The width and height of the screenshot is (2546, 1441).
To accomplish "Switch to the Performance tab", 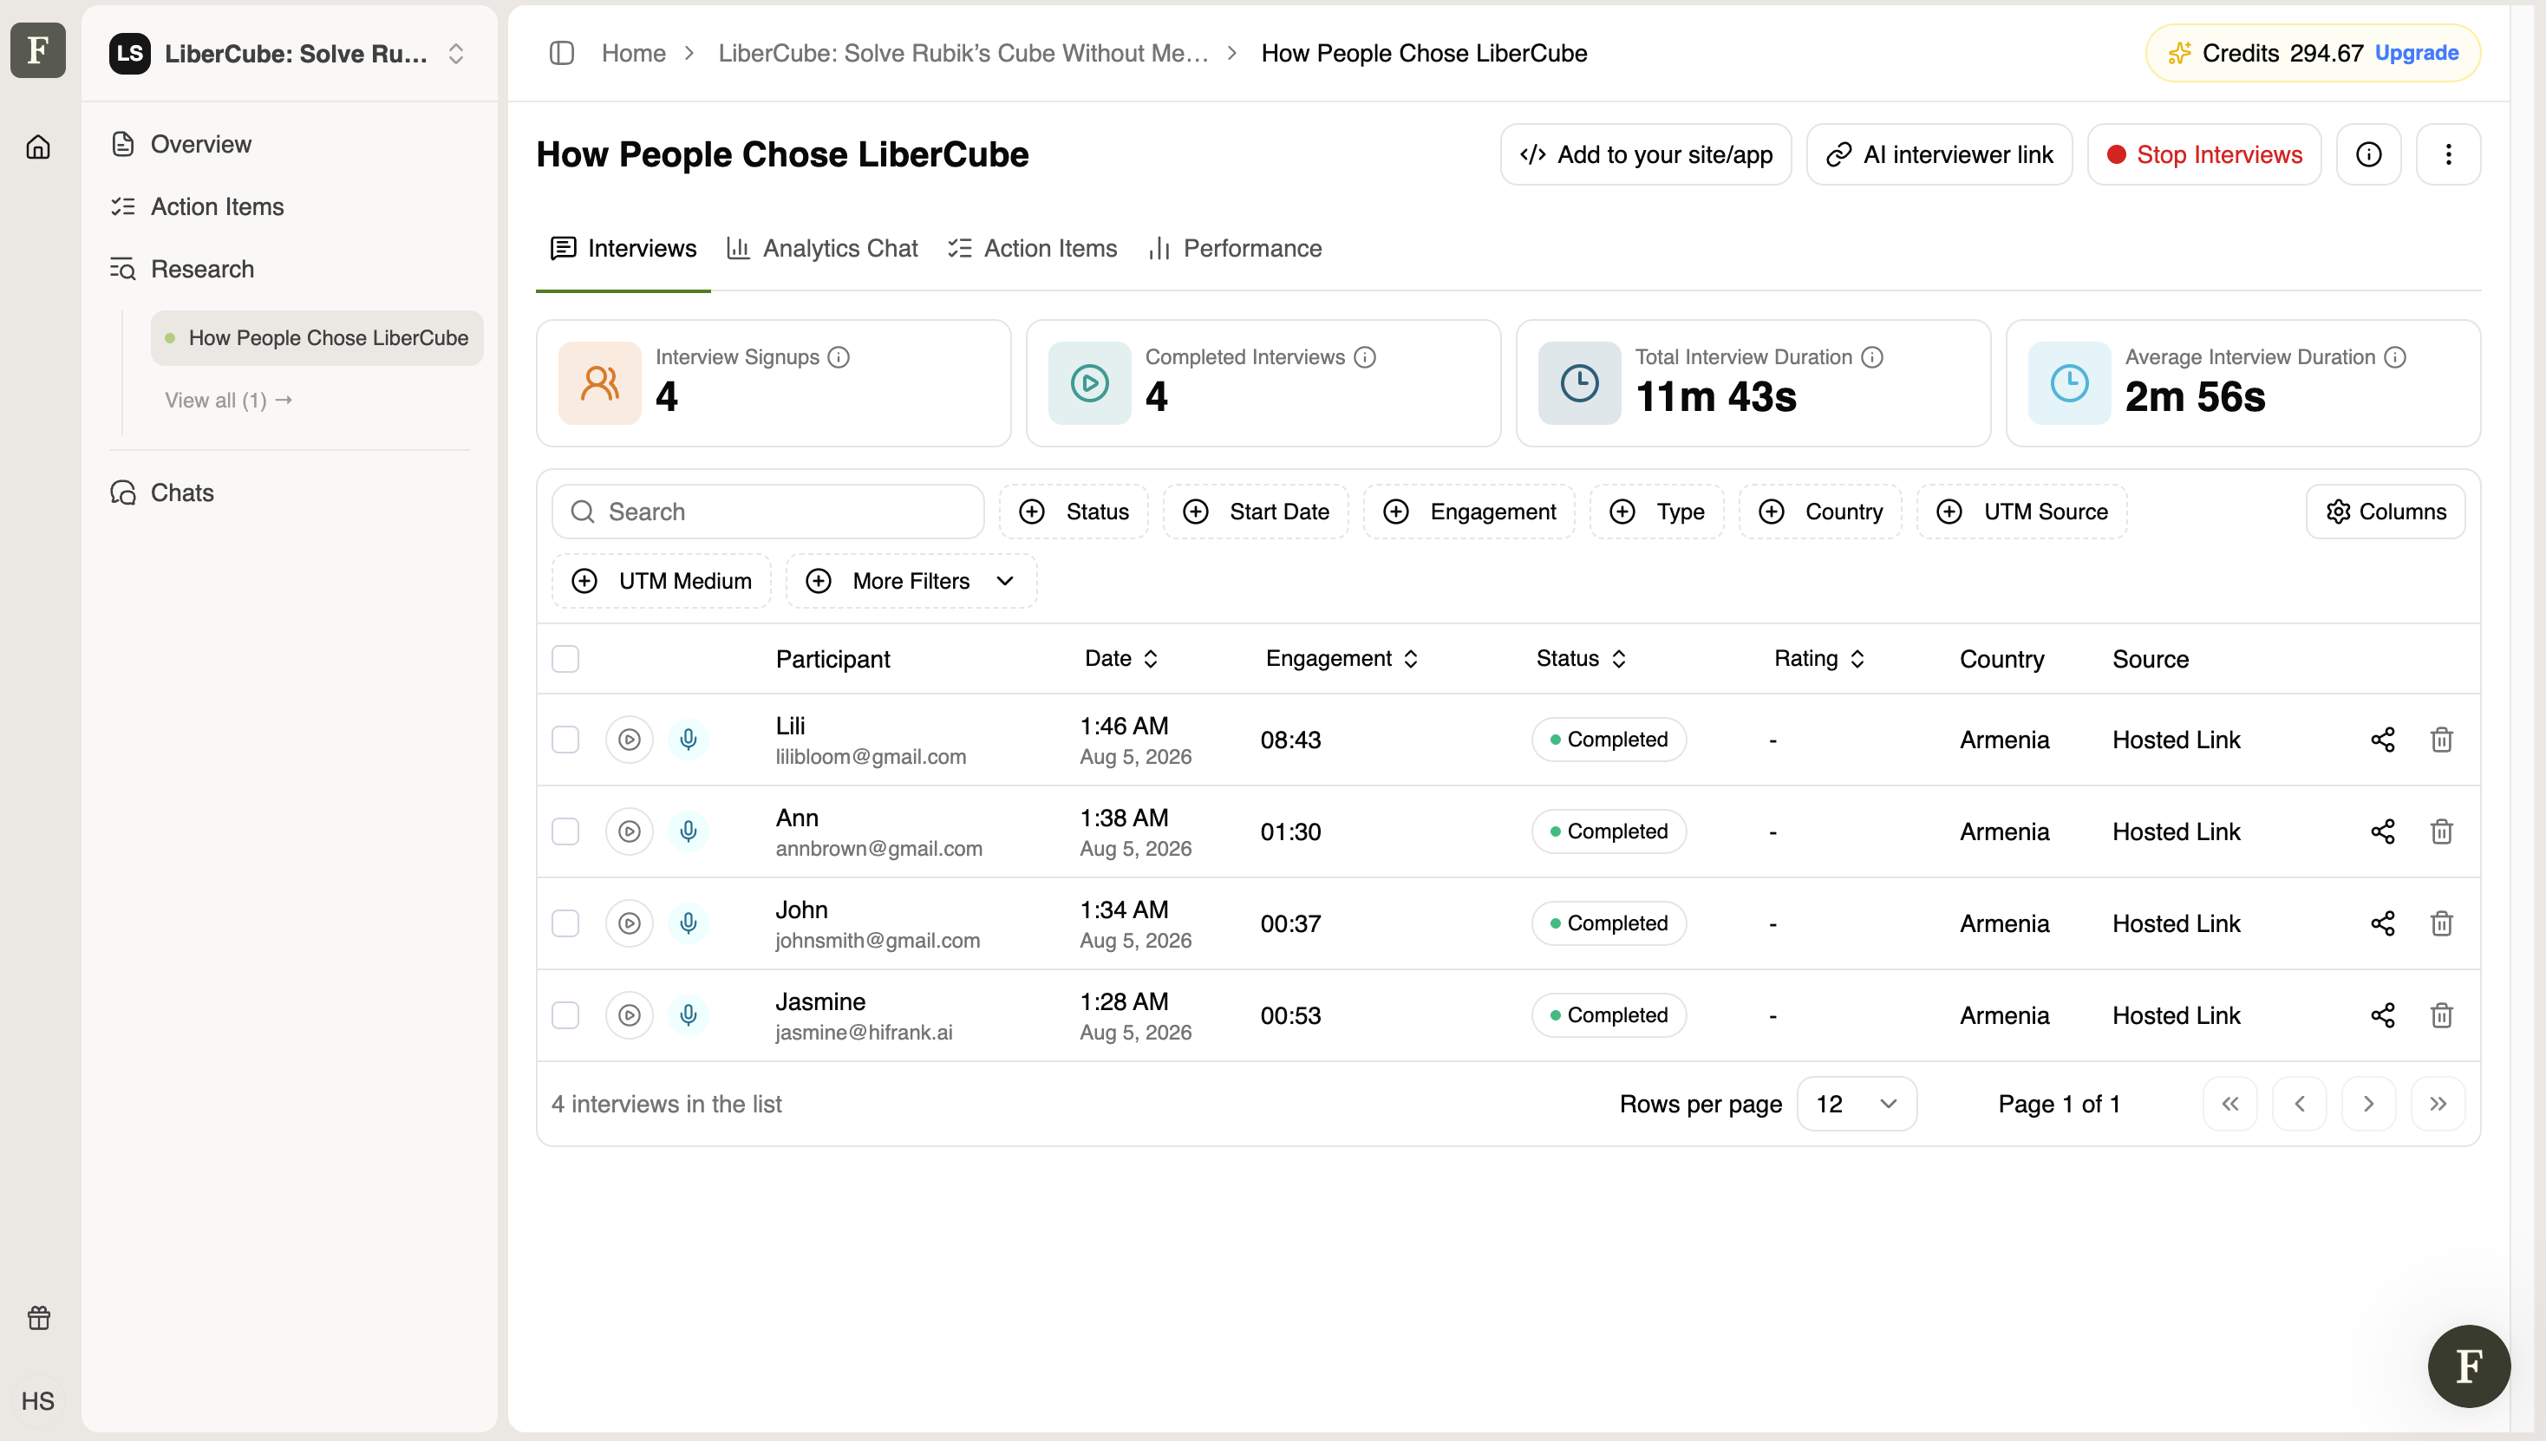I will (x=1234, y=249).
